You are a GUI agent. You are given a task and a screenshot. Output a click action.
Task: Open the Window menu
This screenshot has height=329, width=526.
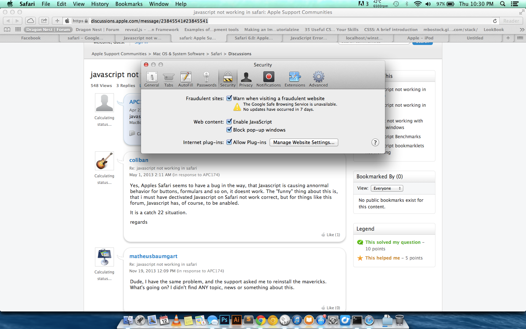[159, 4]
